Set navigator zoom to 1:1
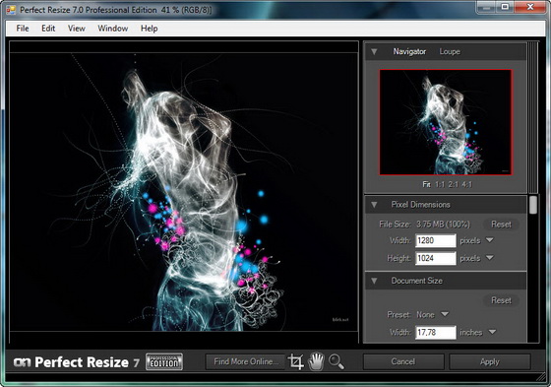Image resolution: width=551 pixels, height=387 pixels. point(440,184)
